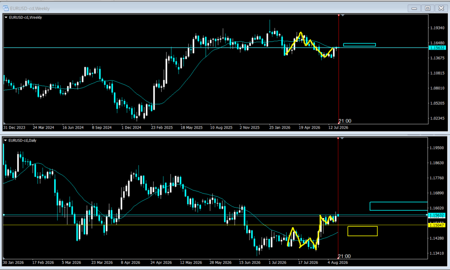Click the 1.15632 price tag on the Weekly chart
Screen dimensions: 450x270
pyautogui.click(x=437, y=48)
